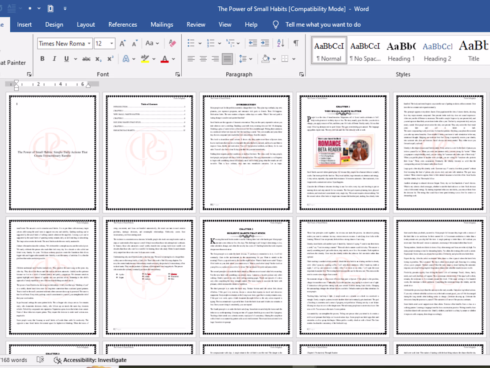The height and width of the screenshot is (368, 490).
Task: Switch to the References tab
Action: (x=122, y=25)
